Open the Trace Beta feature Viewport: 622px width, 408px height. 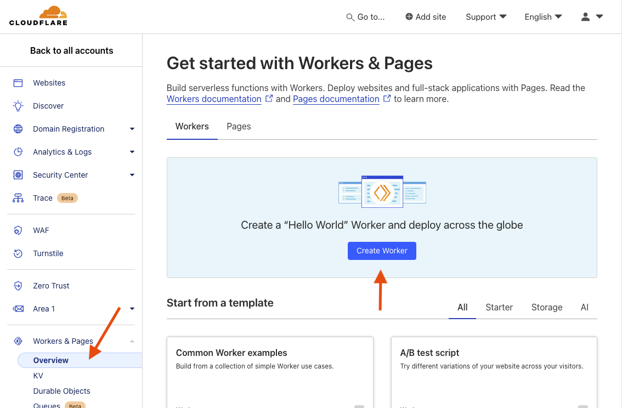42,197
